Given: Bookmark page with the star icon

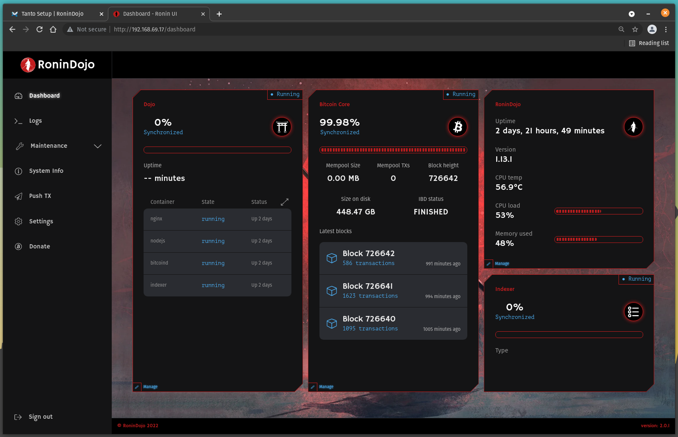Looking at the screenshot, I should click(635, 29).
